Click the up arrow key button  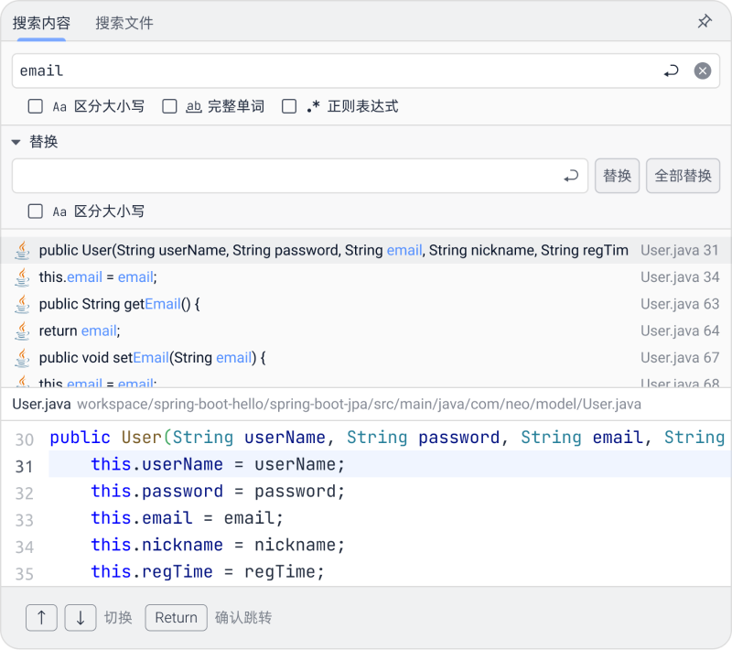(41, 618)
